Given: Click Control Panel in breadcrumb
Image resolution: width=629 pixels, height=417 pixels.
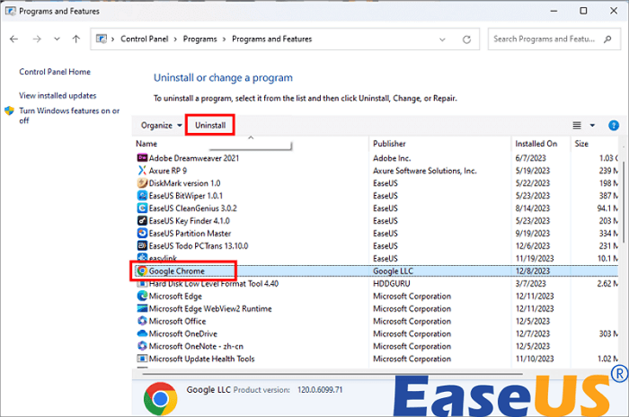Looking at the screenshot, I should pyautogui.click(x=145, y=39).
